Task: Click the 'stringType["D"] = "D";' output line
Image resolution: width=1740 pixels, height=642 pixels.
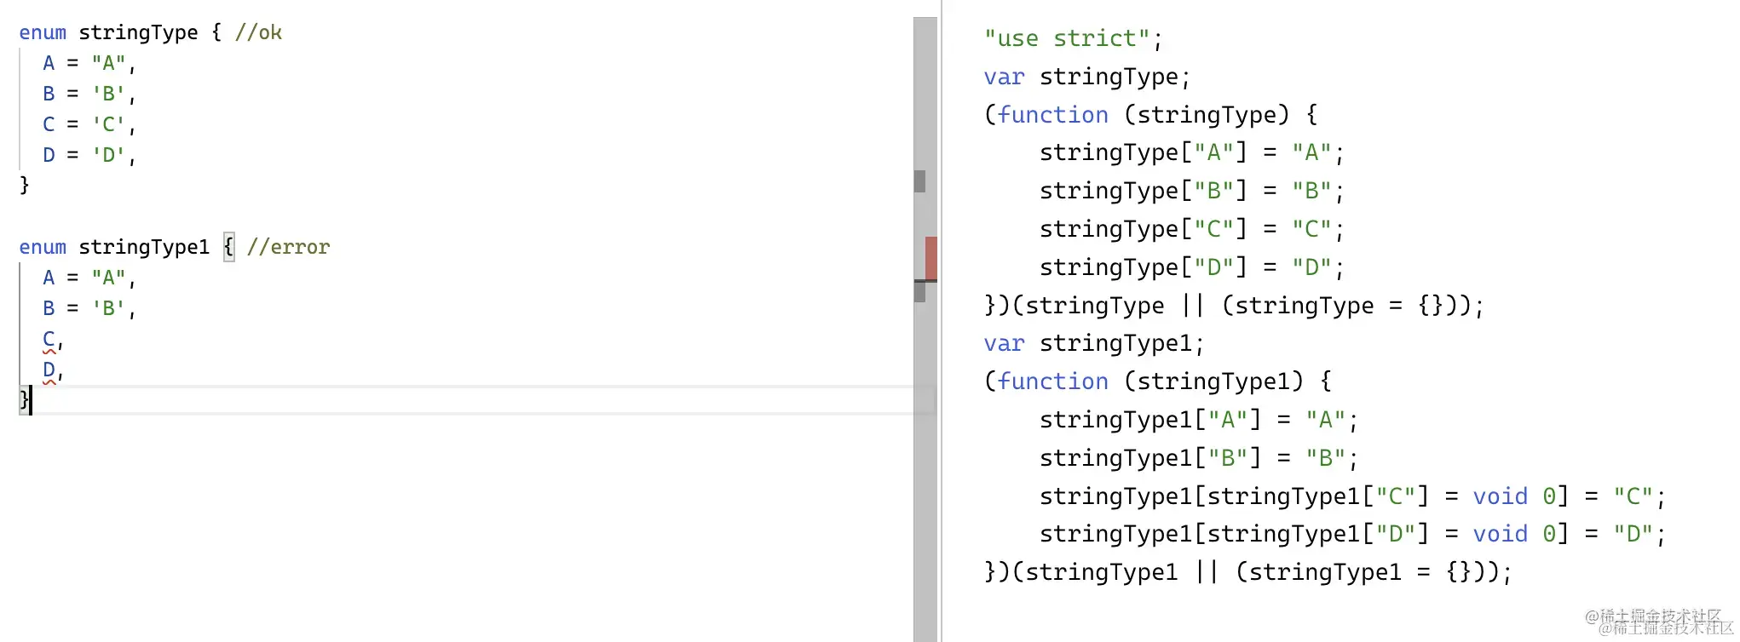Action: point(1191,267)
